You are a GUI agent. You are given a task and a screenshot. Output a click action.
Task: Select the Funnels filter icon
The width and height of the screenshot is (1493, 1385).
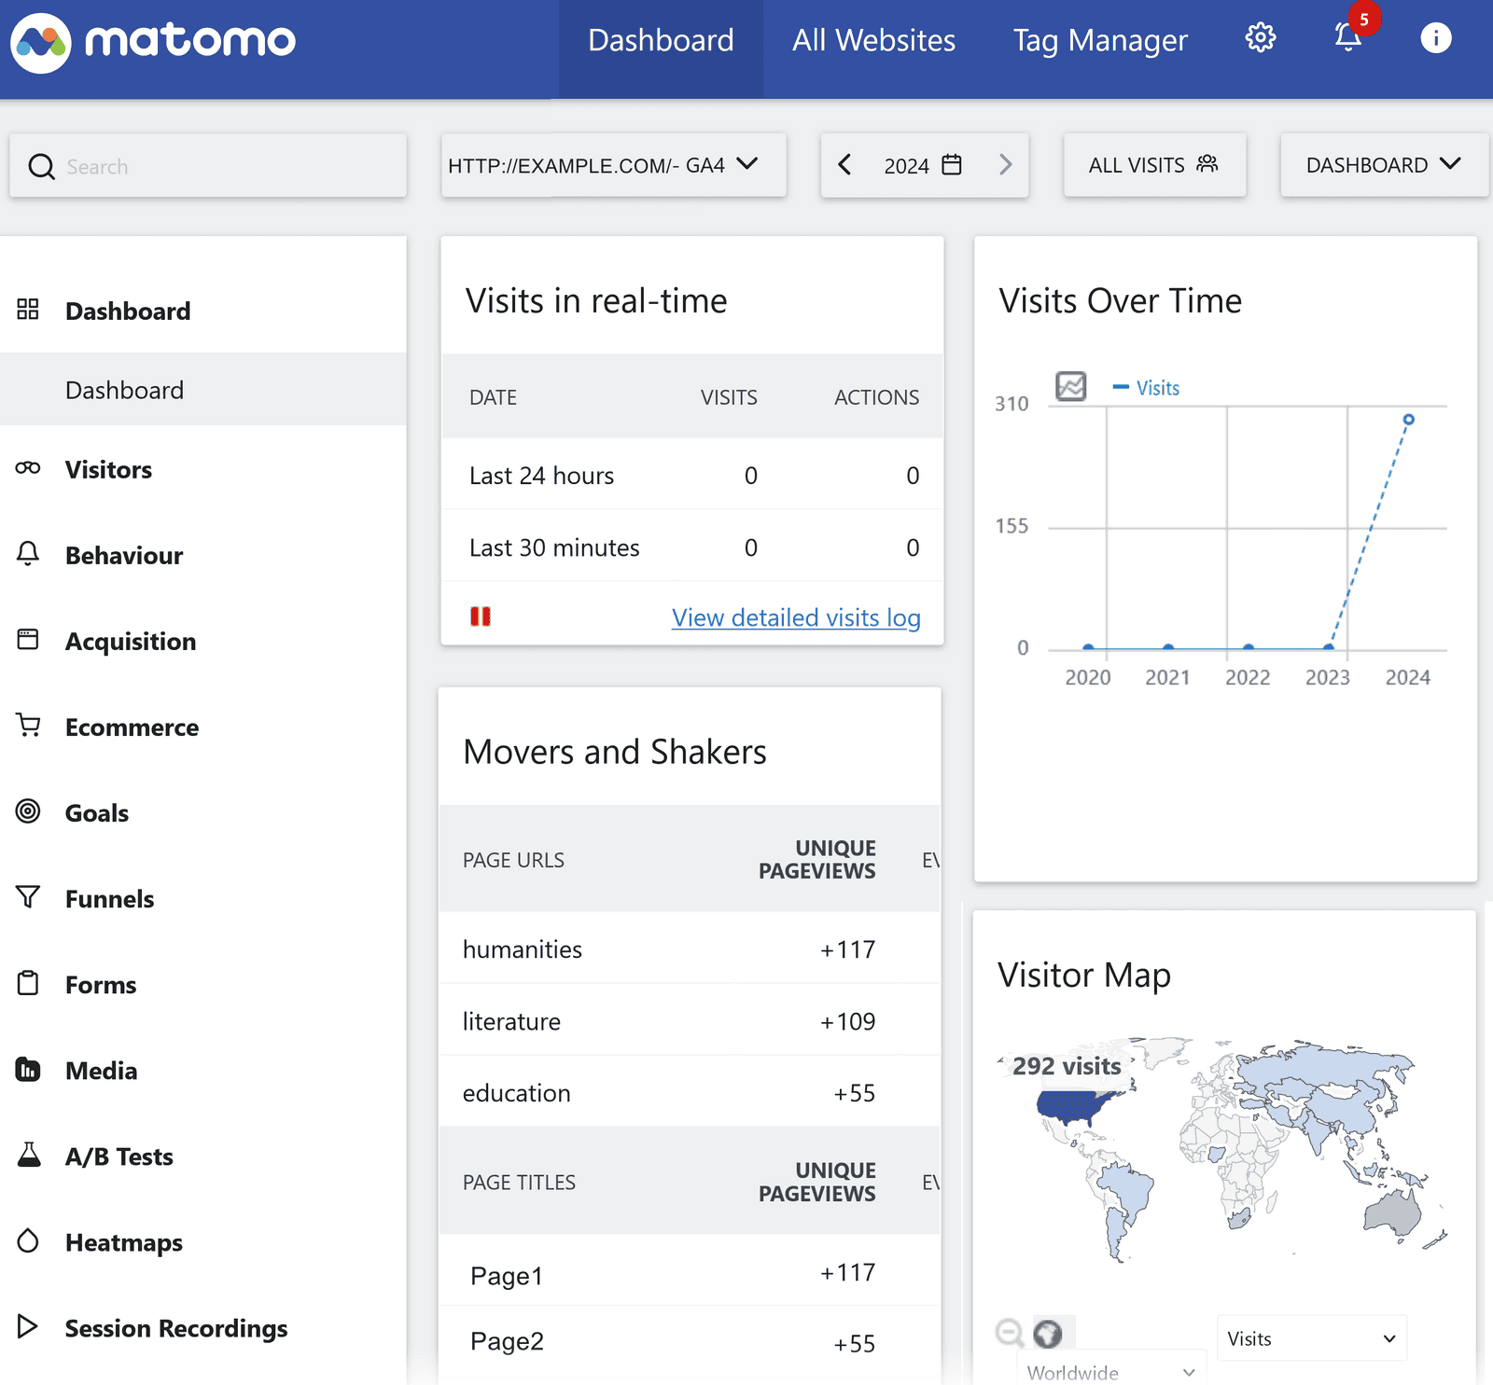[28, 897]
